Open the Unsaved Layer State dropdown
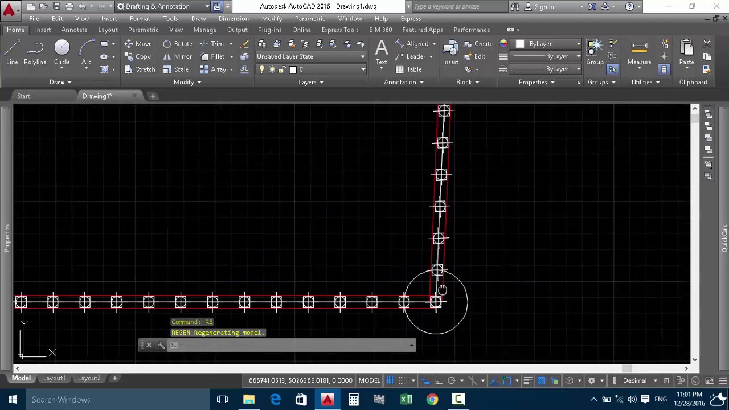The height and width of the screenshot is (410, 729). (x=311, y=56)
